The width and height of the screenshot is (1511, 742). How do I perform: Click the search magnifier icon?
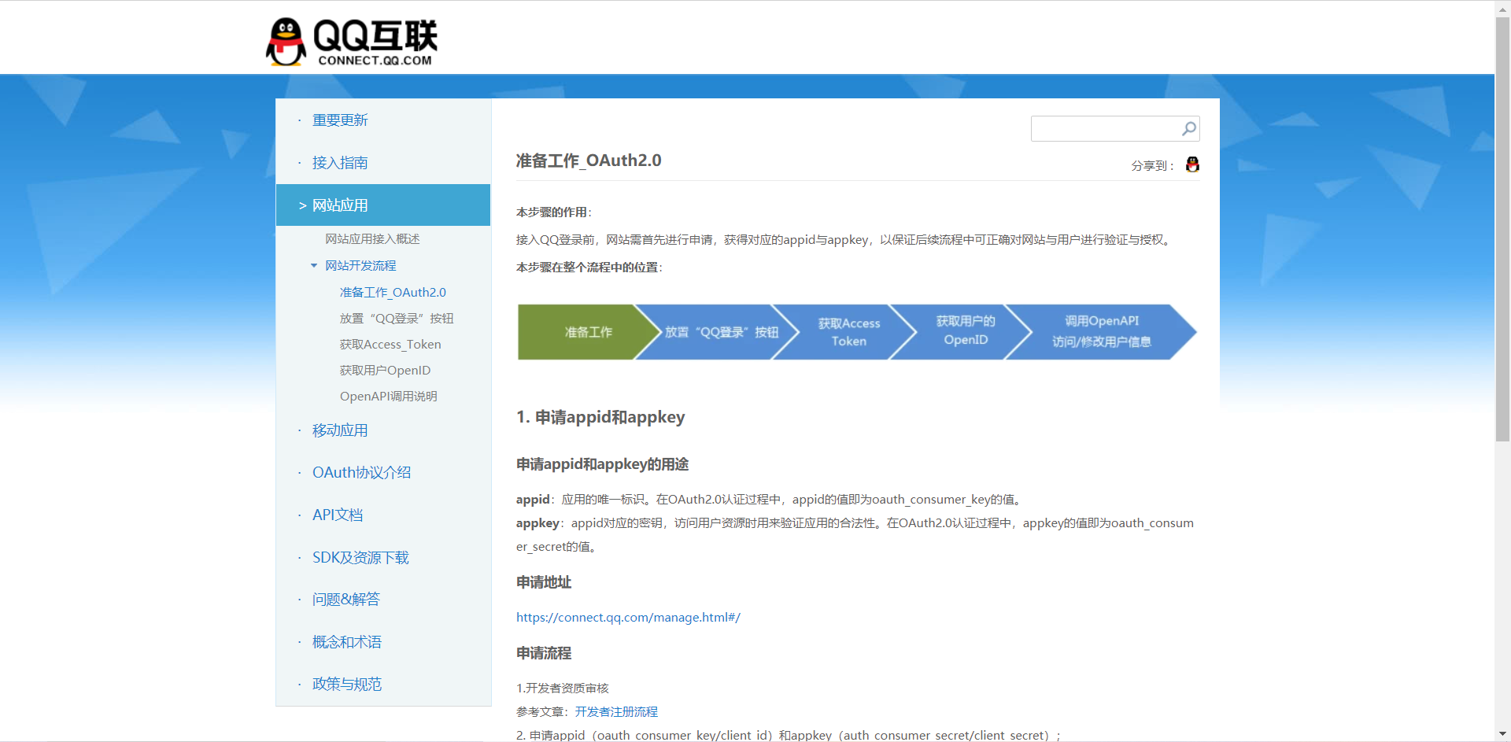tap(1188, 128)
